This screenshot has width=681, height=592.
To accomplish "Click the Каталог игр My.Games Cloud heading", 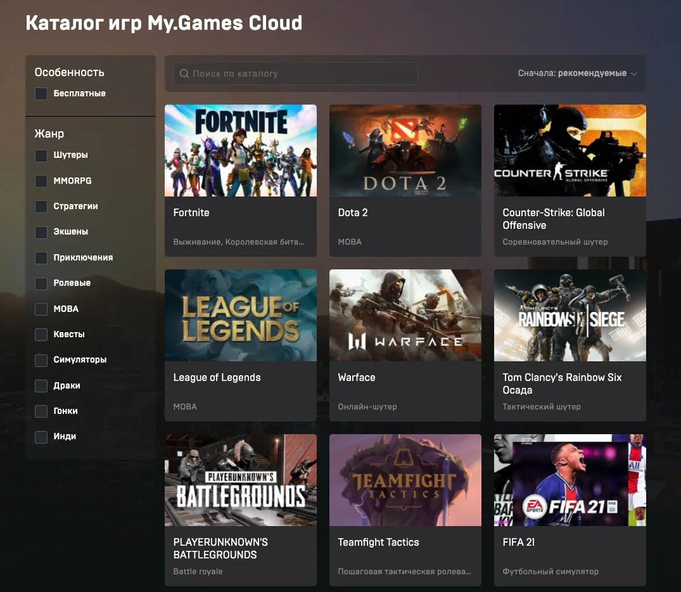I will tap(163, 23).
